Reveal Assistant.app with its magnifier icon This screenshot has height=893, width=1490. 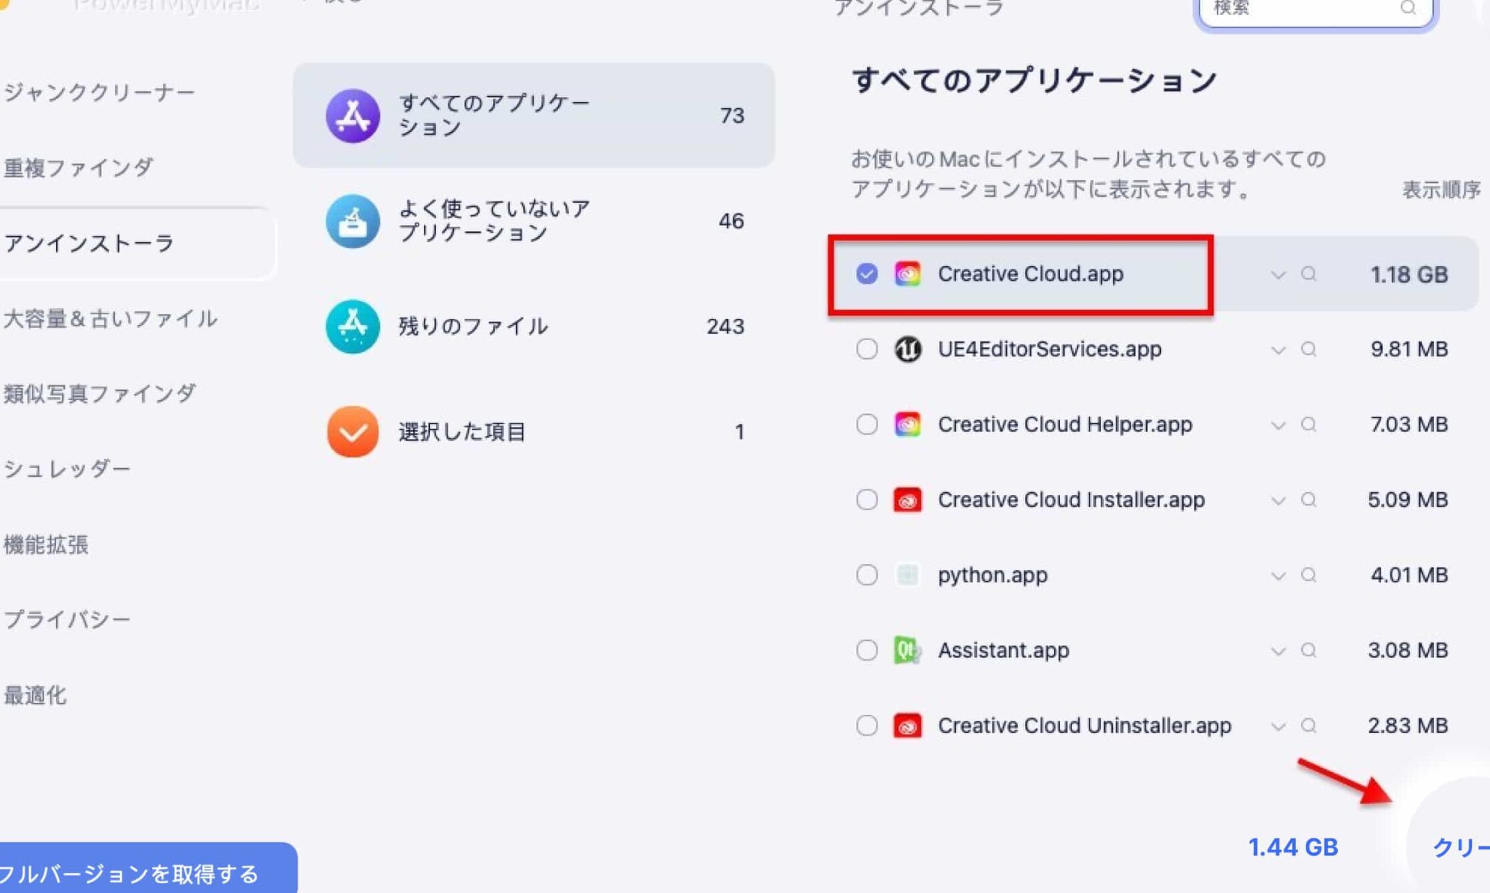pos(1308,650)
